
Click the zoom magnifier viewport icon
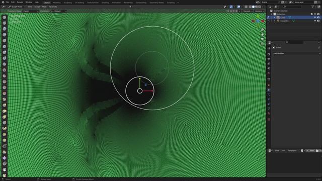pyautogui.click(x=262, y=30)
